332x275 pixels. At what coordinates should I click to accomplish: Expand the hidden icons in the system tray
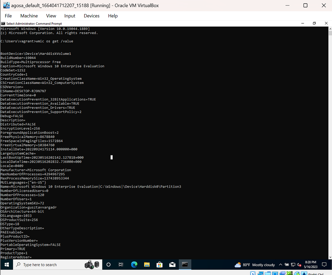pyautogui.click(x=281, y=265)
